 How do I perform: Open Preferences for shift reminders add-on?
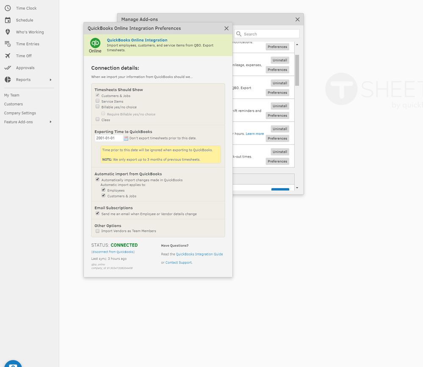(277, 116)
